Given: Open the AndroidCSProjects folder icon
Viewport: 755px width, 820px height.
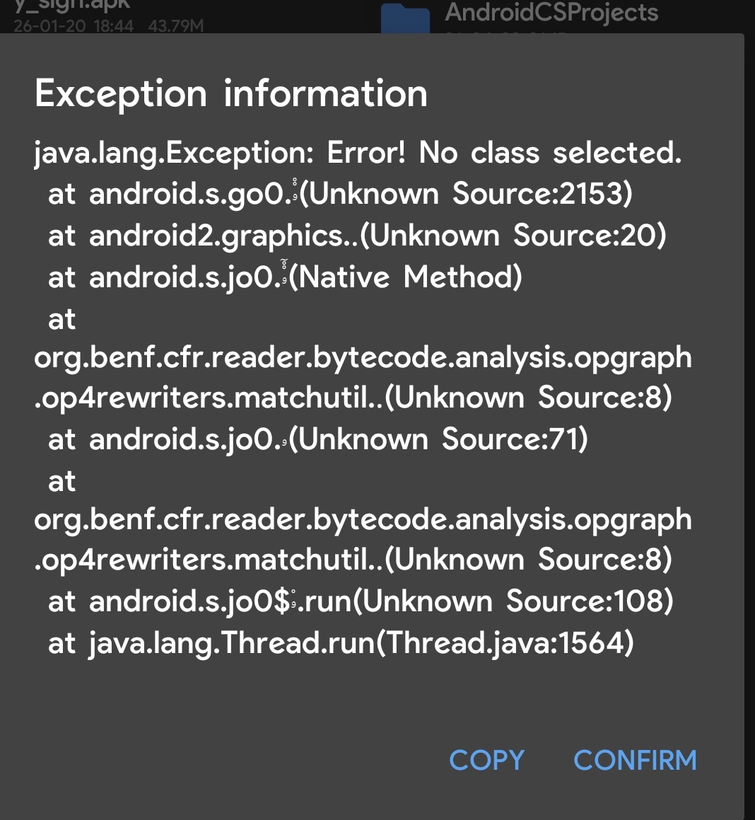Looking at the screenshot, I should pyautogui.click(x=405, y=17).
